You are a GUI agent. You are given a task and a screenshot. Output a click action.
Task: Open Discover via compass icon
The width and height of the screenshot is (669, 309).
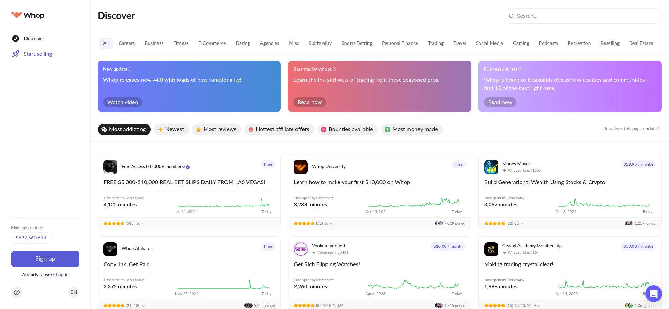(x=16, y=39)
